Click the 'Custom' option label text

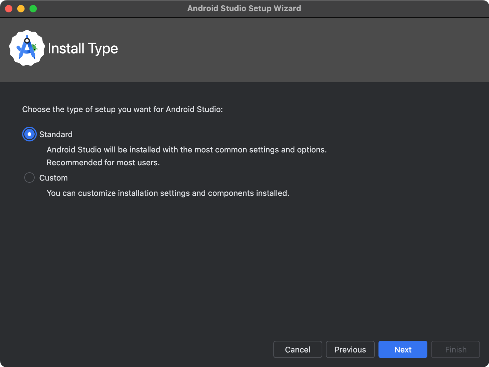point(53,178)
